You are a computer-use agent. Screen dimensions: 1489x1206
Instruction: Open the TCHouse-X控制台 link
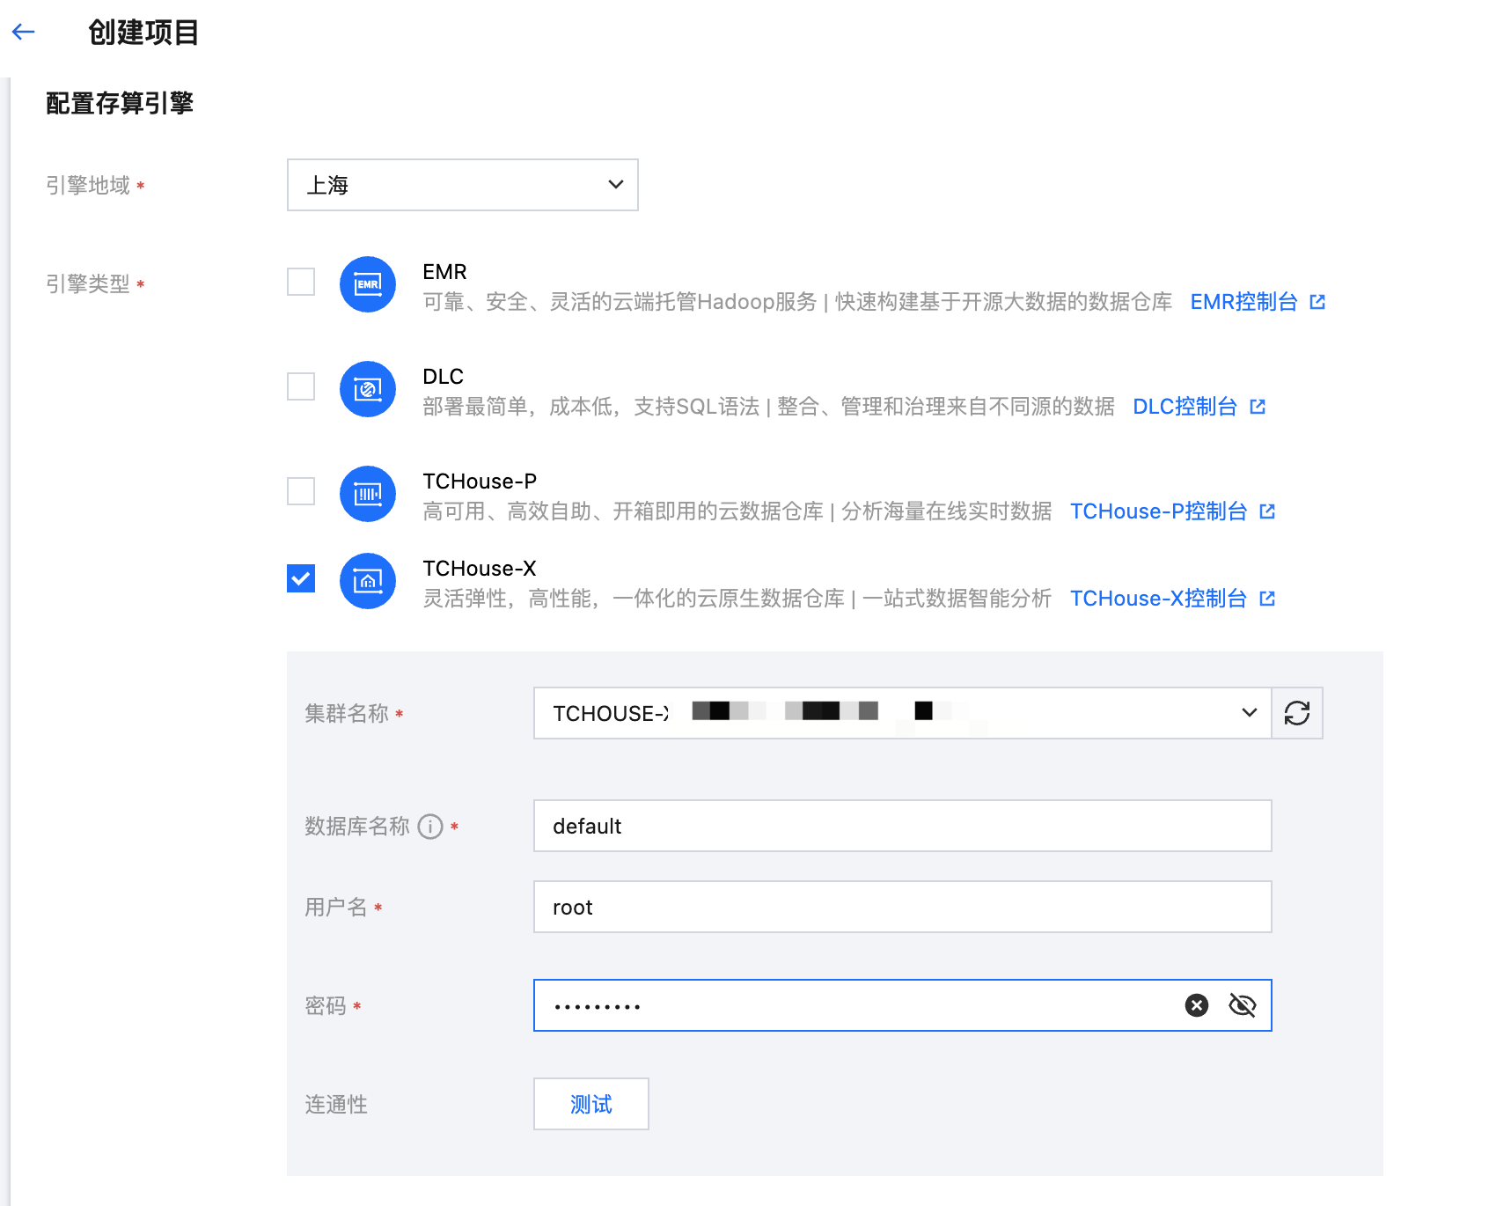click(1158, 599)
